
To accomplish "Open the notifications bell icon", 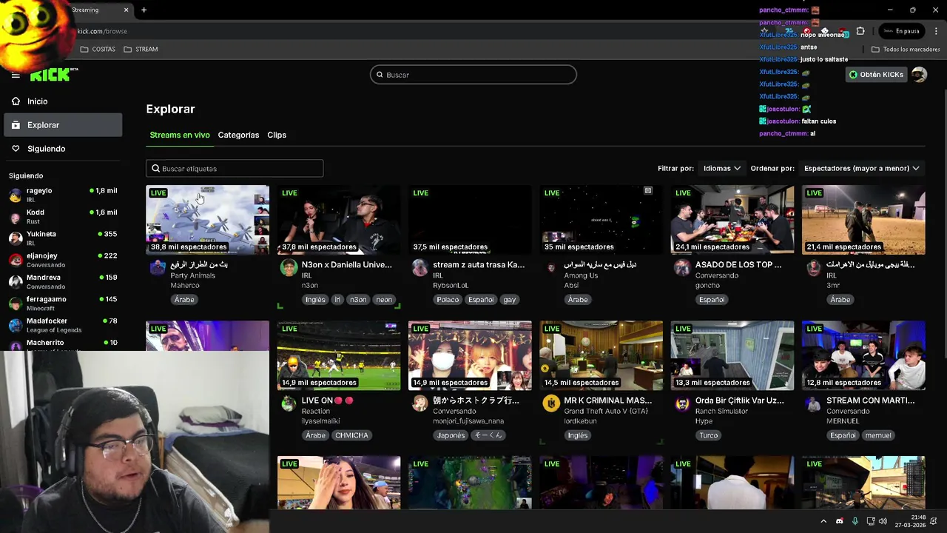I will 935,521.
